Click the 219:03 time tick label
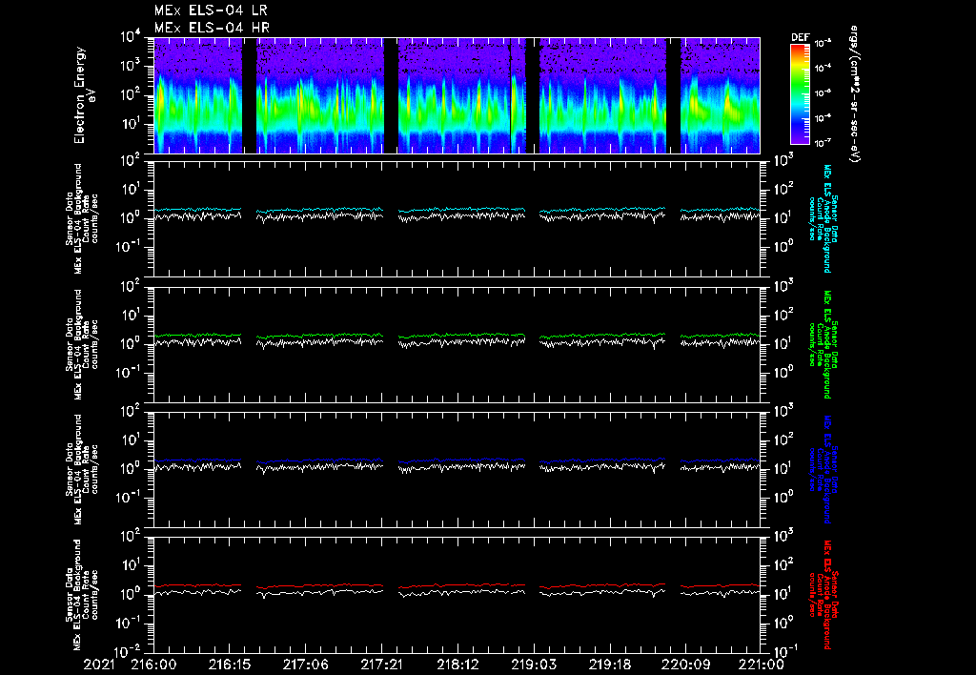This screenshot has height=675, width=976. point(534,664)
